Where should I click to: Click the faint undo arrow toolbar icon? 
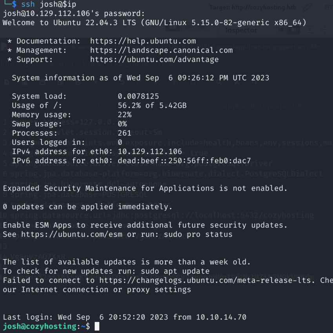coord(122,82)
